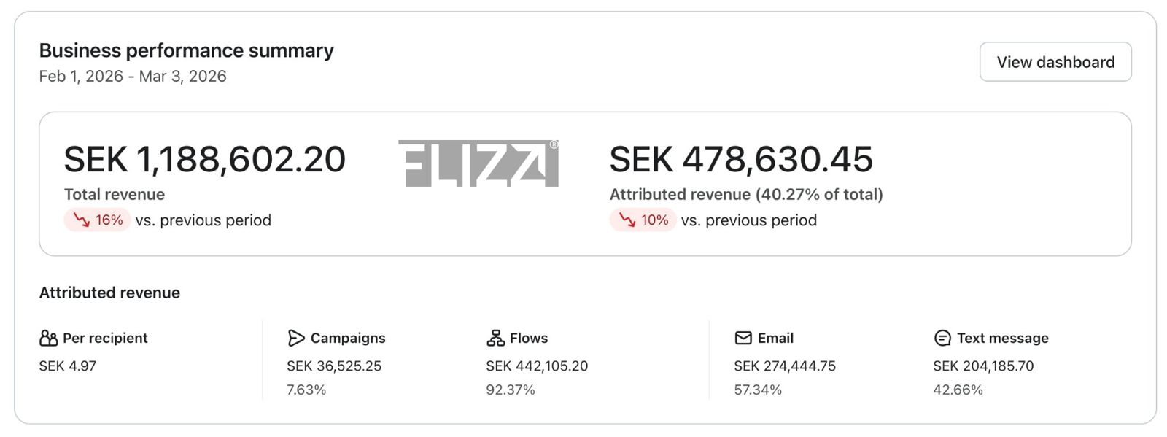Open the View dashboard page

[x=1055, y=62]
